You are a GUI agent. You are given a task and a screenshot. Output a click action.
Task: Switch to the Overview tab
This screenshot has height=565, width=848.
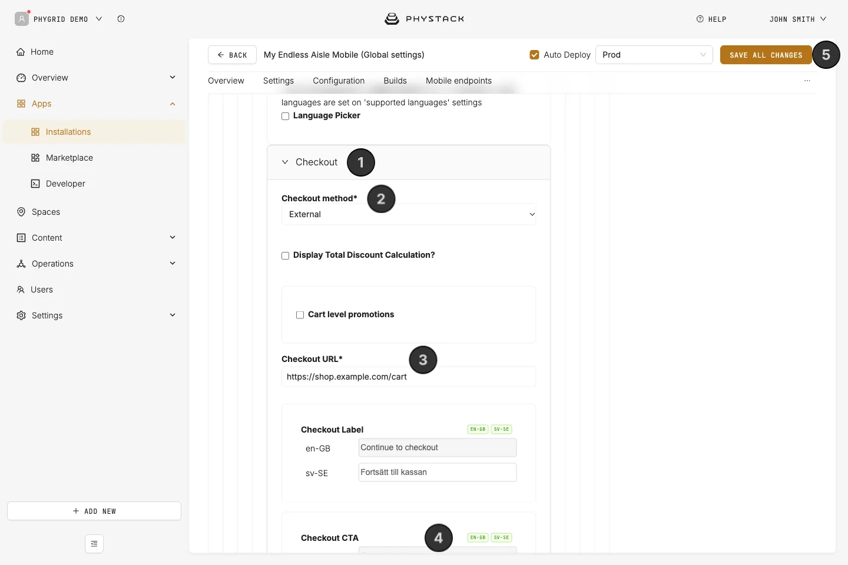tap(226, 81)
